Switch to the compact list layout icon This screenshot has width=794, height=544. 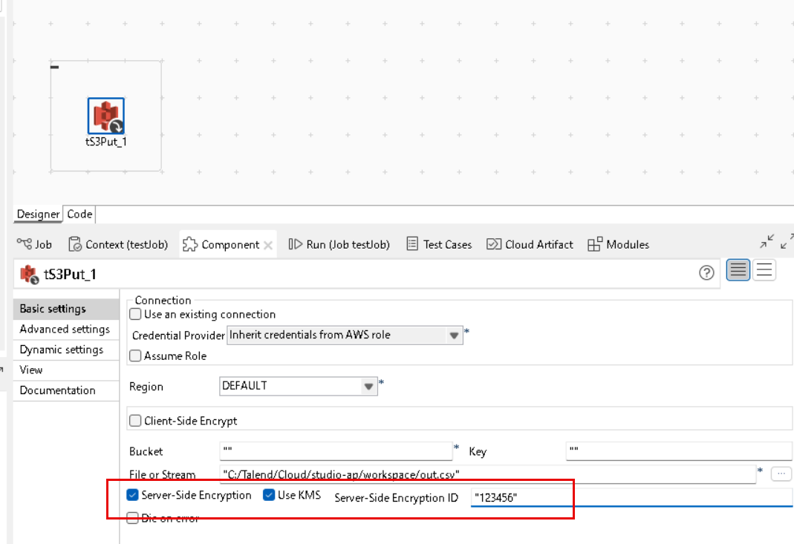764,269
